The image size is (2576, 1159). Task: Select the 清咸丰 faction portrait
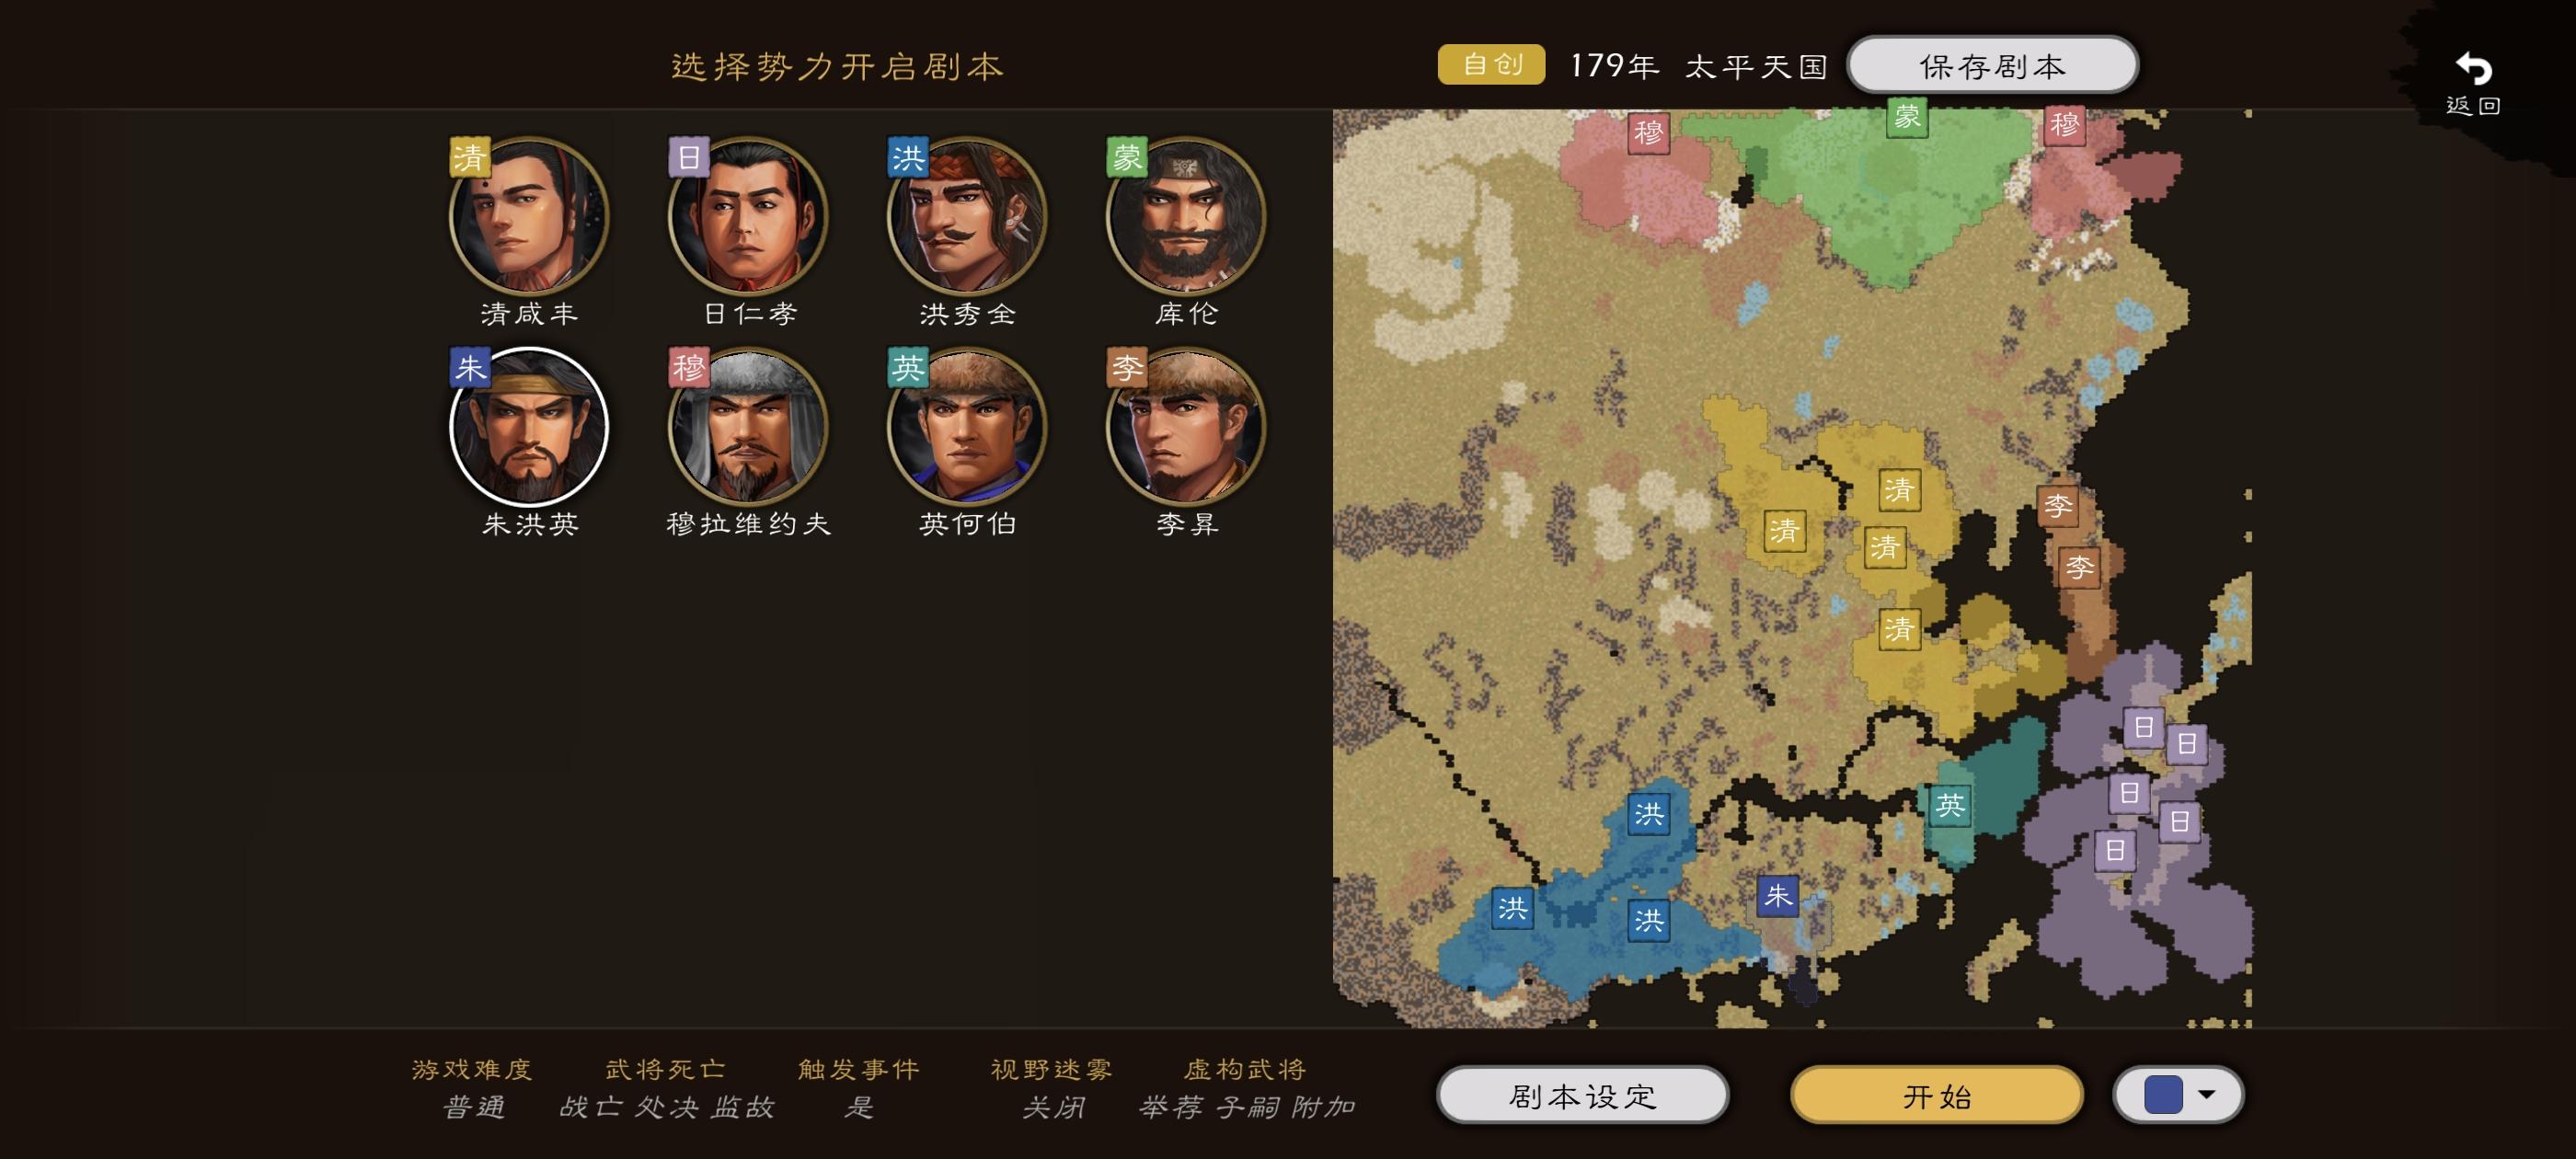pyautogui.click(x=529, y=216)
